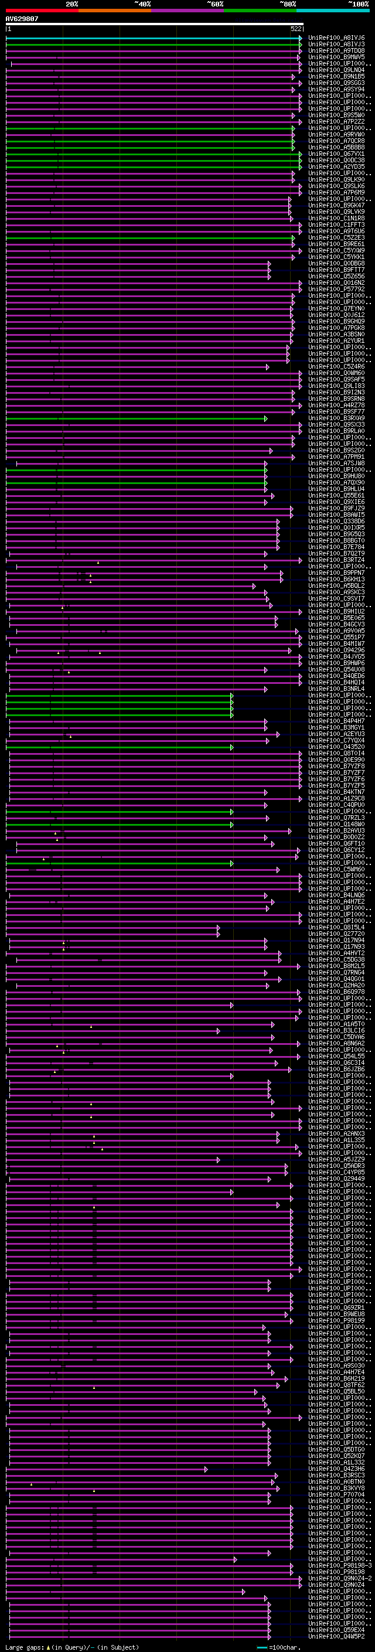375x1652 pixels.
Task: Click hit label UniRef100_B4QED6
Action: coord(336,676)
